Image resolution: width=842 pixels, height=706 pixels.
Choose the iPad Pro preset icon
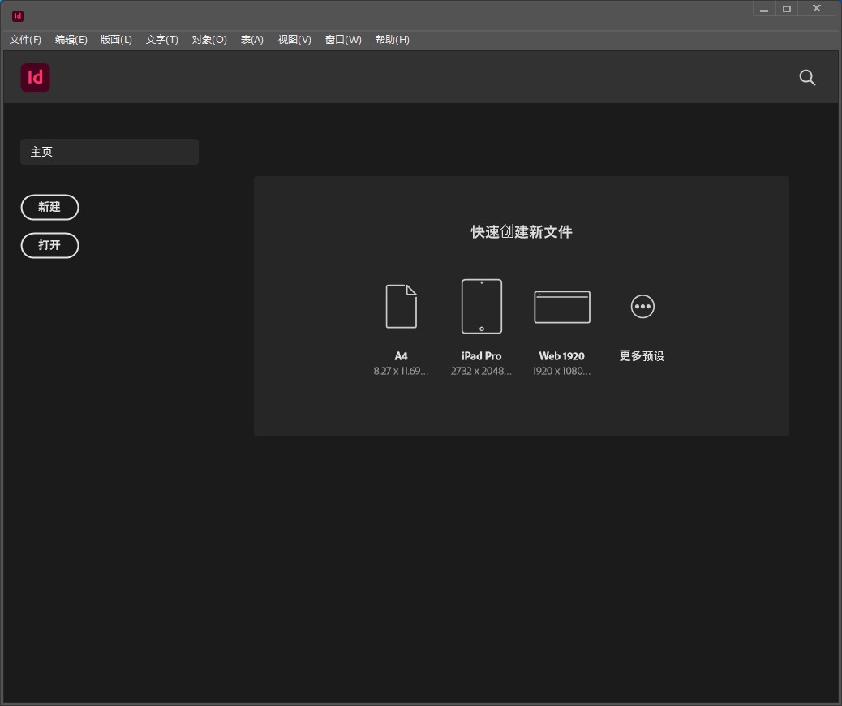(481, 307)
